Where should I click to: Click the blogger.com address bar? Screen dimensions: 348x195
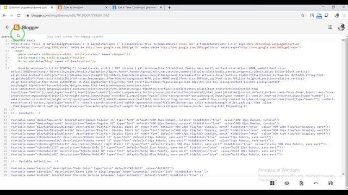tap(164, 15)
